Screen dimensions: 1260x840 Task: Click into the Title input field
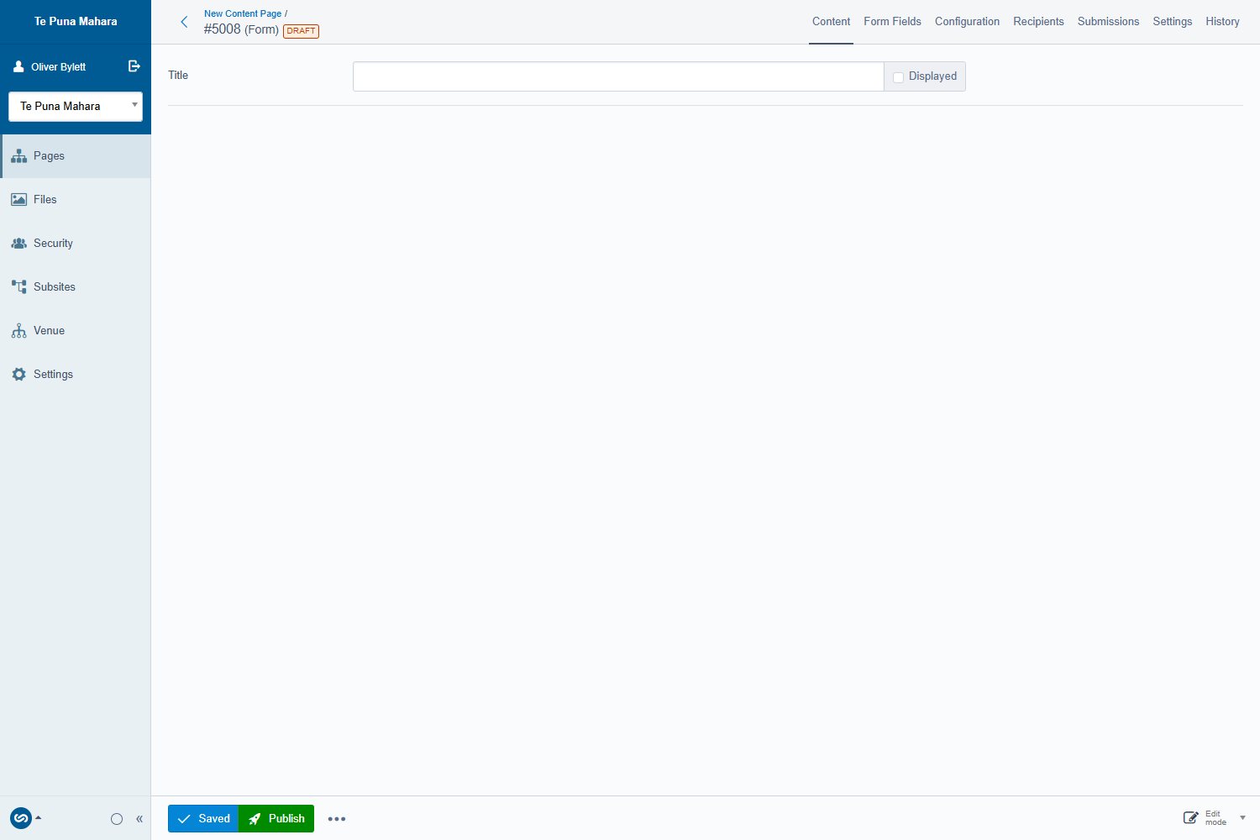(x=618, y=76)
